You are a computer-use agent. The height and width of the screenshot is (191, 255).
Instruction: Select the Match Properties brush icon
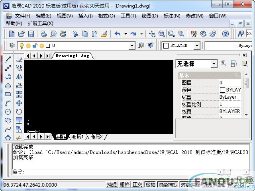104,34
